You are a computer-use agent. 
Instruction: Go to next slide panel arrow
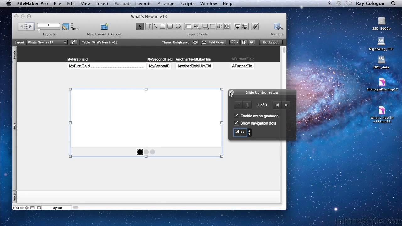tap(286, 105)
